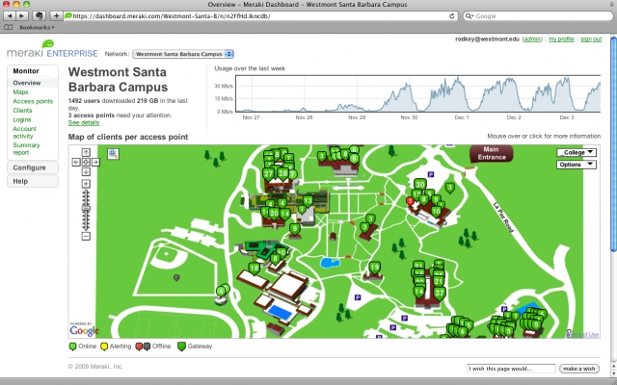Click the red offline access point marker
Viewport: 617px width, 385px height.
coord(410,201)
